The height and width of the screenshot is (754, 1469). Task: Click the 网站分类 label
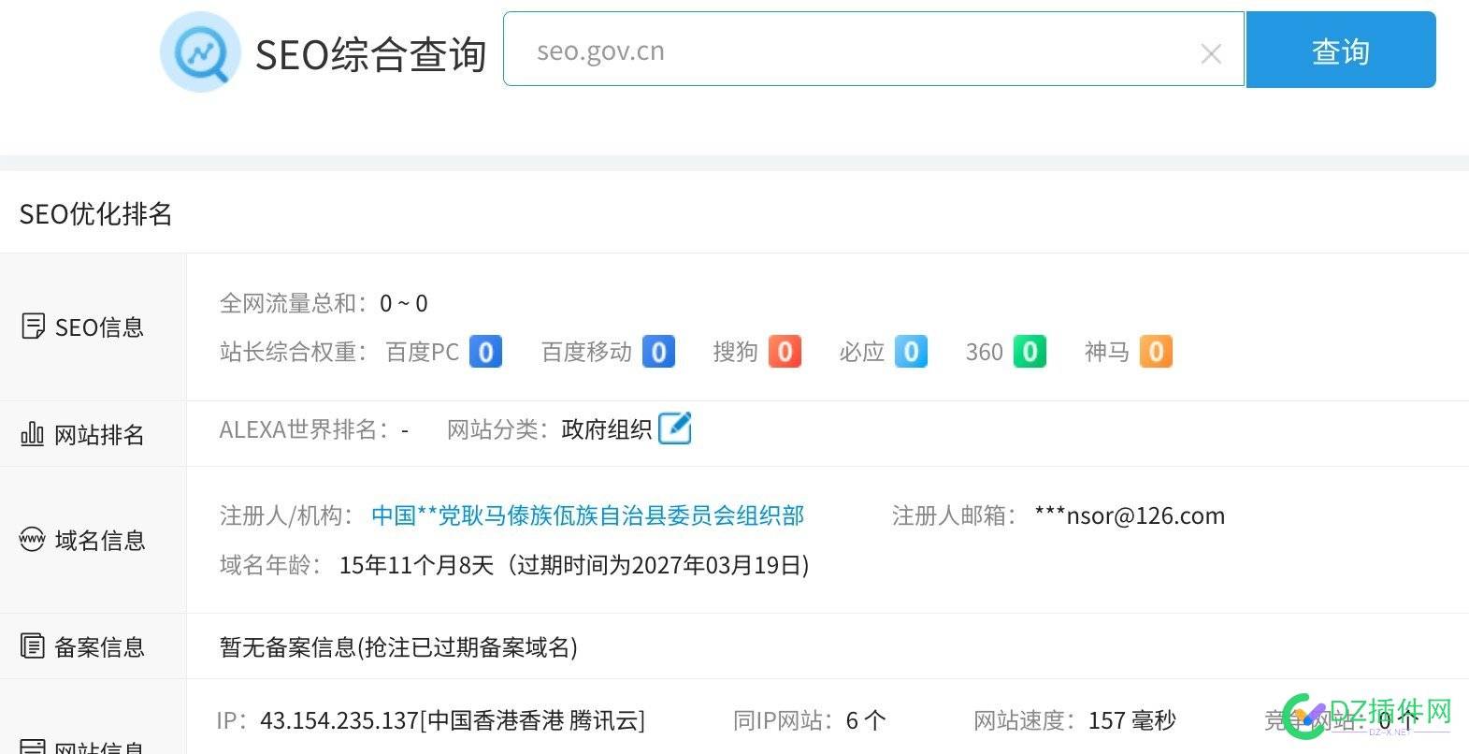498,429
